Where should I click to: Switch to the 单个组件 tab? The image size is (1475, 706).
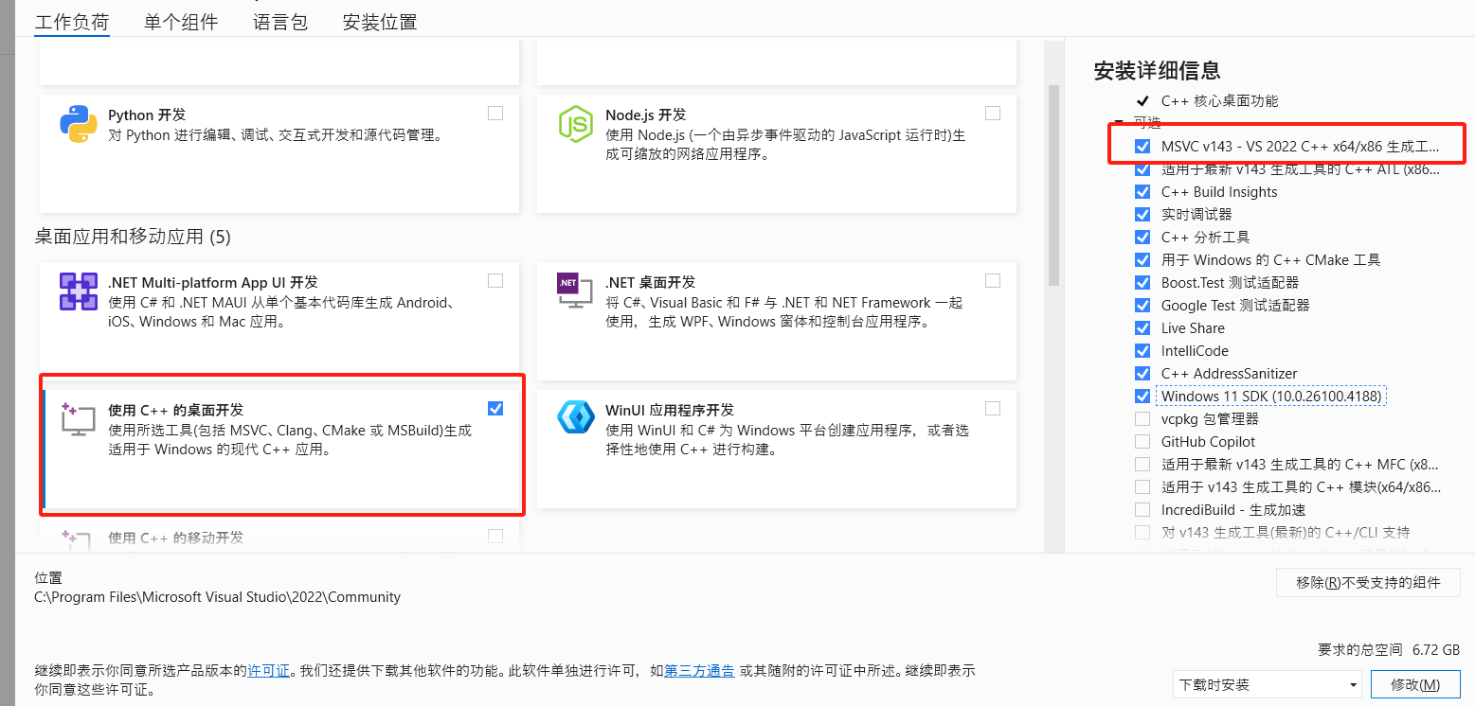click(x=181, y=21)
